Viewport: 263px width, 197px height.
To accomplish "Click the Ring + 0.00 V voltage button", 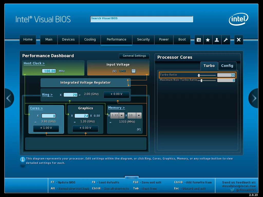I will pyautogui.click(x=116, y=94).
